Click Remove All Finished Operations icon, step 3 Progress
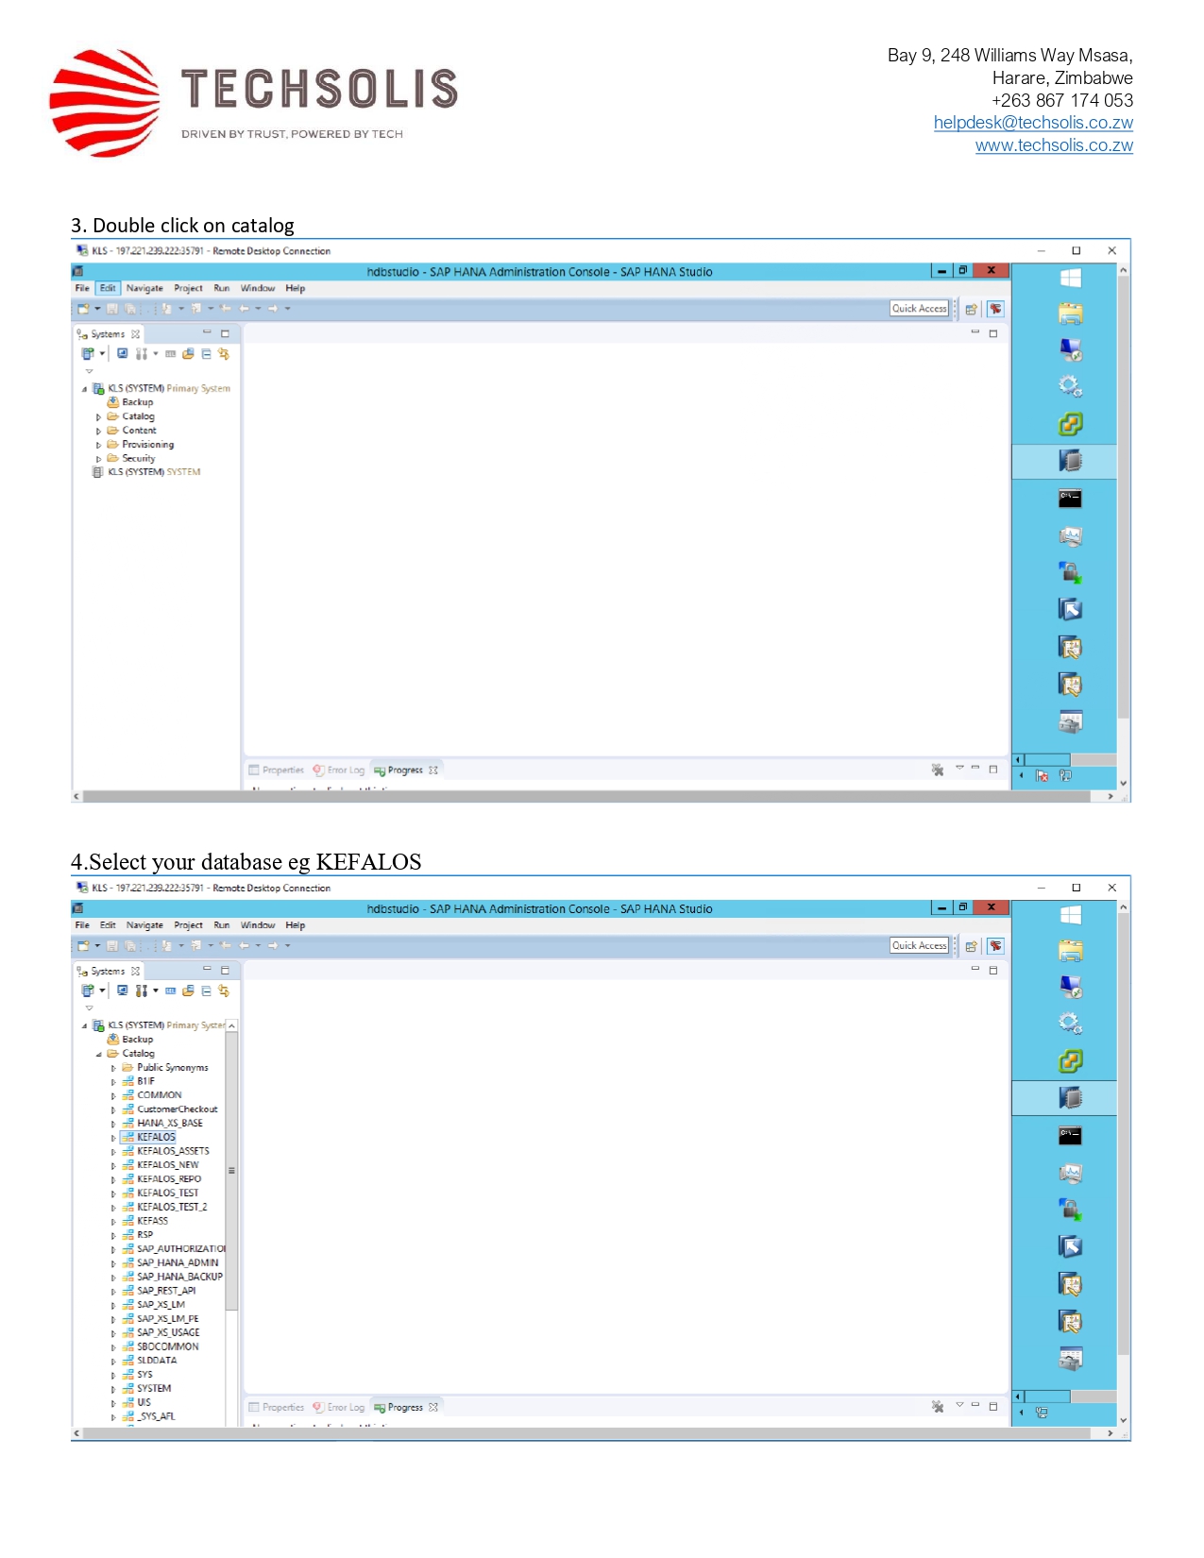The width and height of the screenshot is (1204, 1558). pyautogui.click(x=938, y=771)
